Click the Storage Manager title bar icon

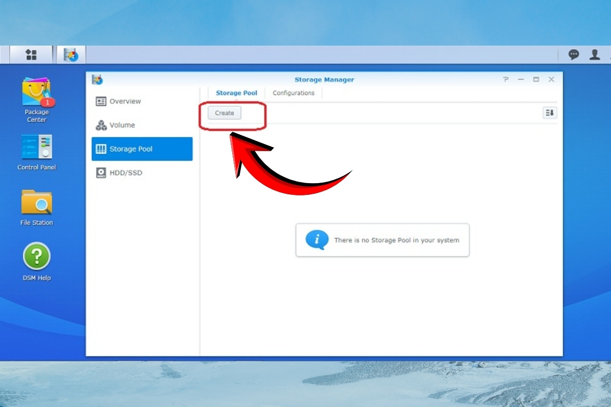tap(97, 79)
